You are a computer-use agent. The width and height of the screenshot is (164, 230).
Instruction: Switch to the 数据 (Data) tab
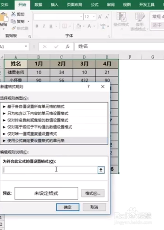coord(38,5)
